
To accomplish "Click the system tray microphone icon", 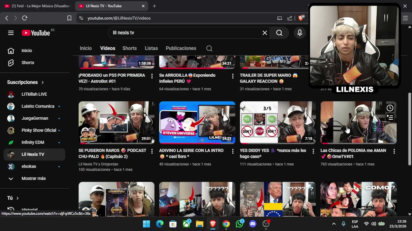I will 343,224.
